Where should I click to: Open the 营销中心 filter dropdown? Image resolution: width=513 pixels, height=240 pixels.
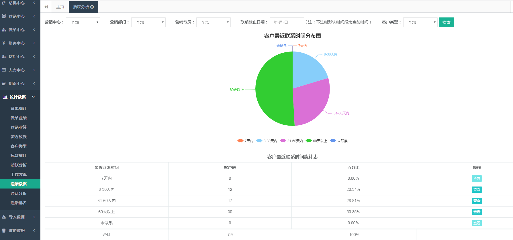[83, 22]
